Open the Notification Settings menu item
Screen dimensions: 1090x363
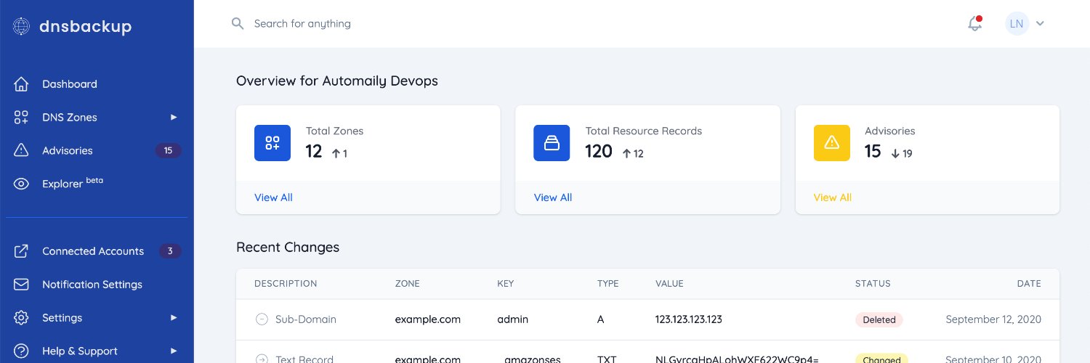(x=97, y=285)
